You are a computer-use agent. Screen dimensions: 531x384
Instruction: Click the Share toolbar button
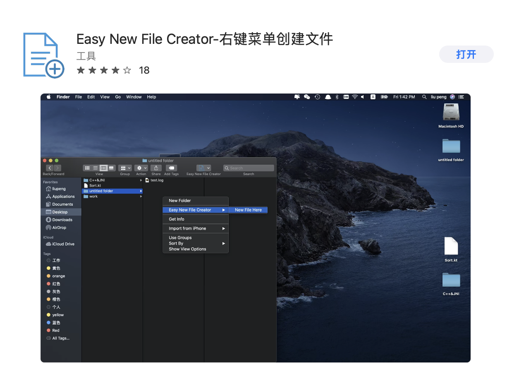(156, 168)
